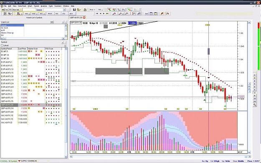This screenshot has height=163, width=261.
Task: Click the red/green triangles VSA indicator icon
Action: [109, 10]
